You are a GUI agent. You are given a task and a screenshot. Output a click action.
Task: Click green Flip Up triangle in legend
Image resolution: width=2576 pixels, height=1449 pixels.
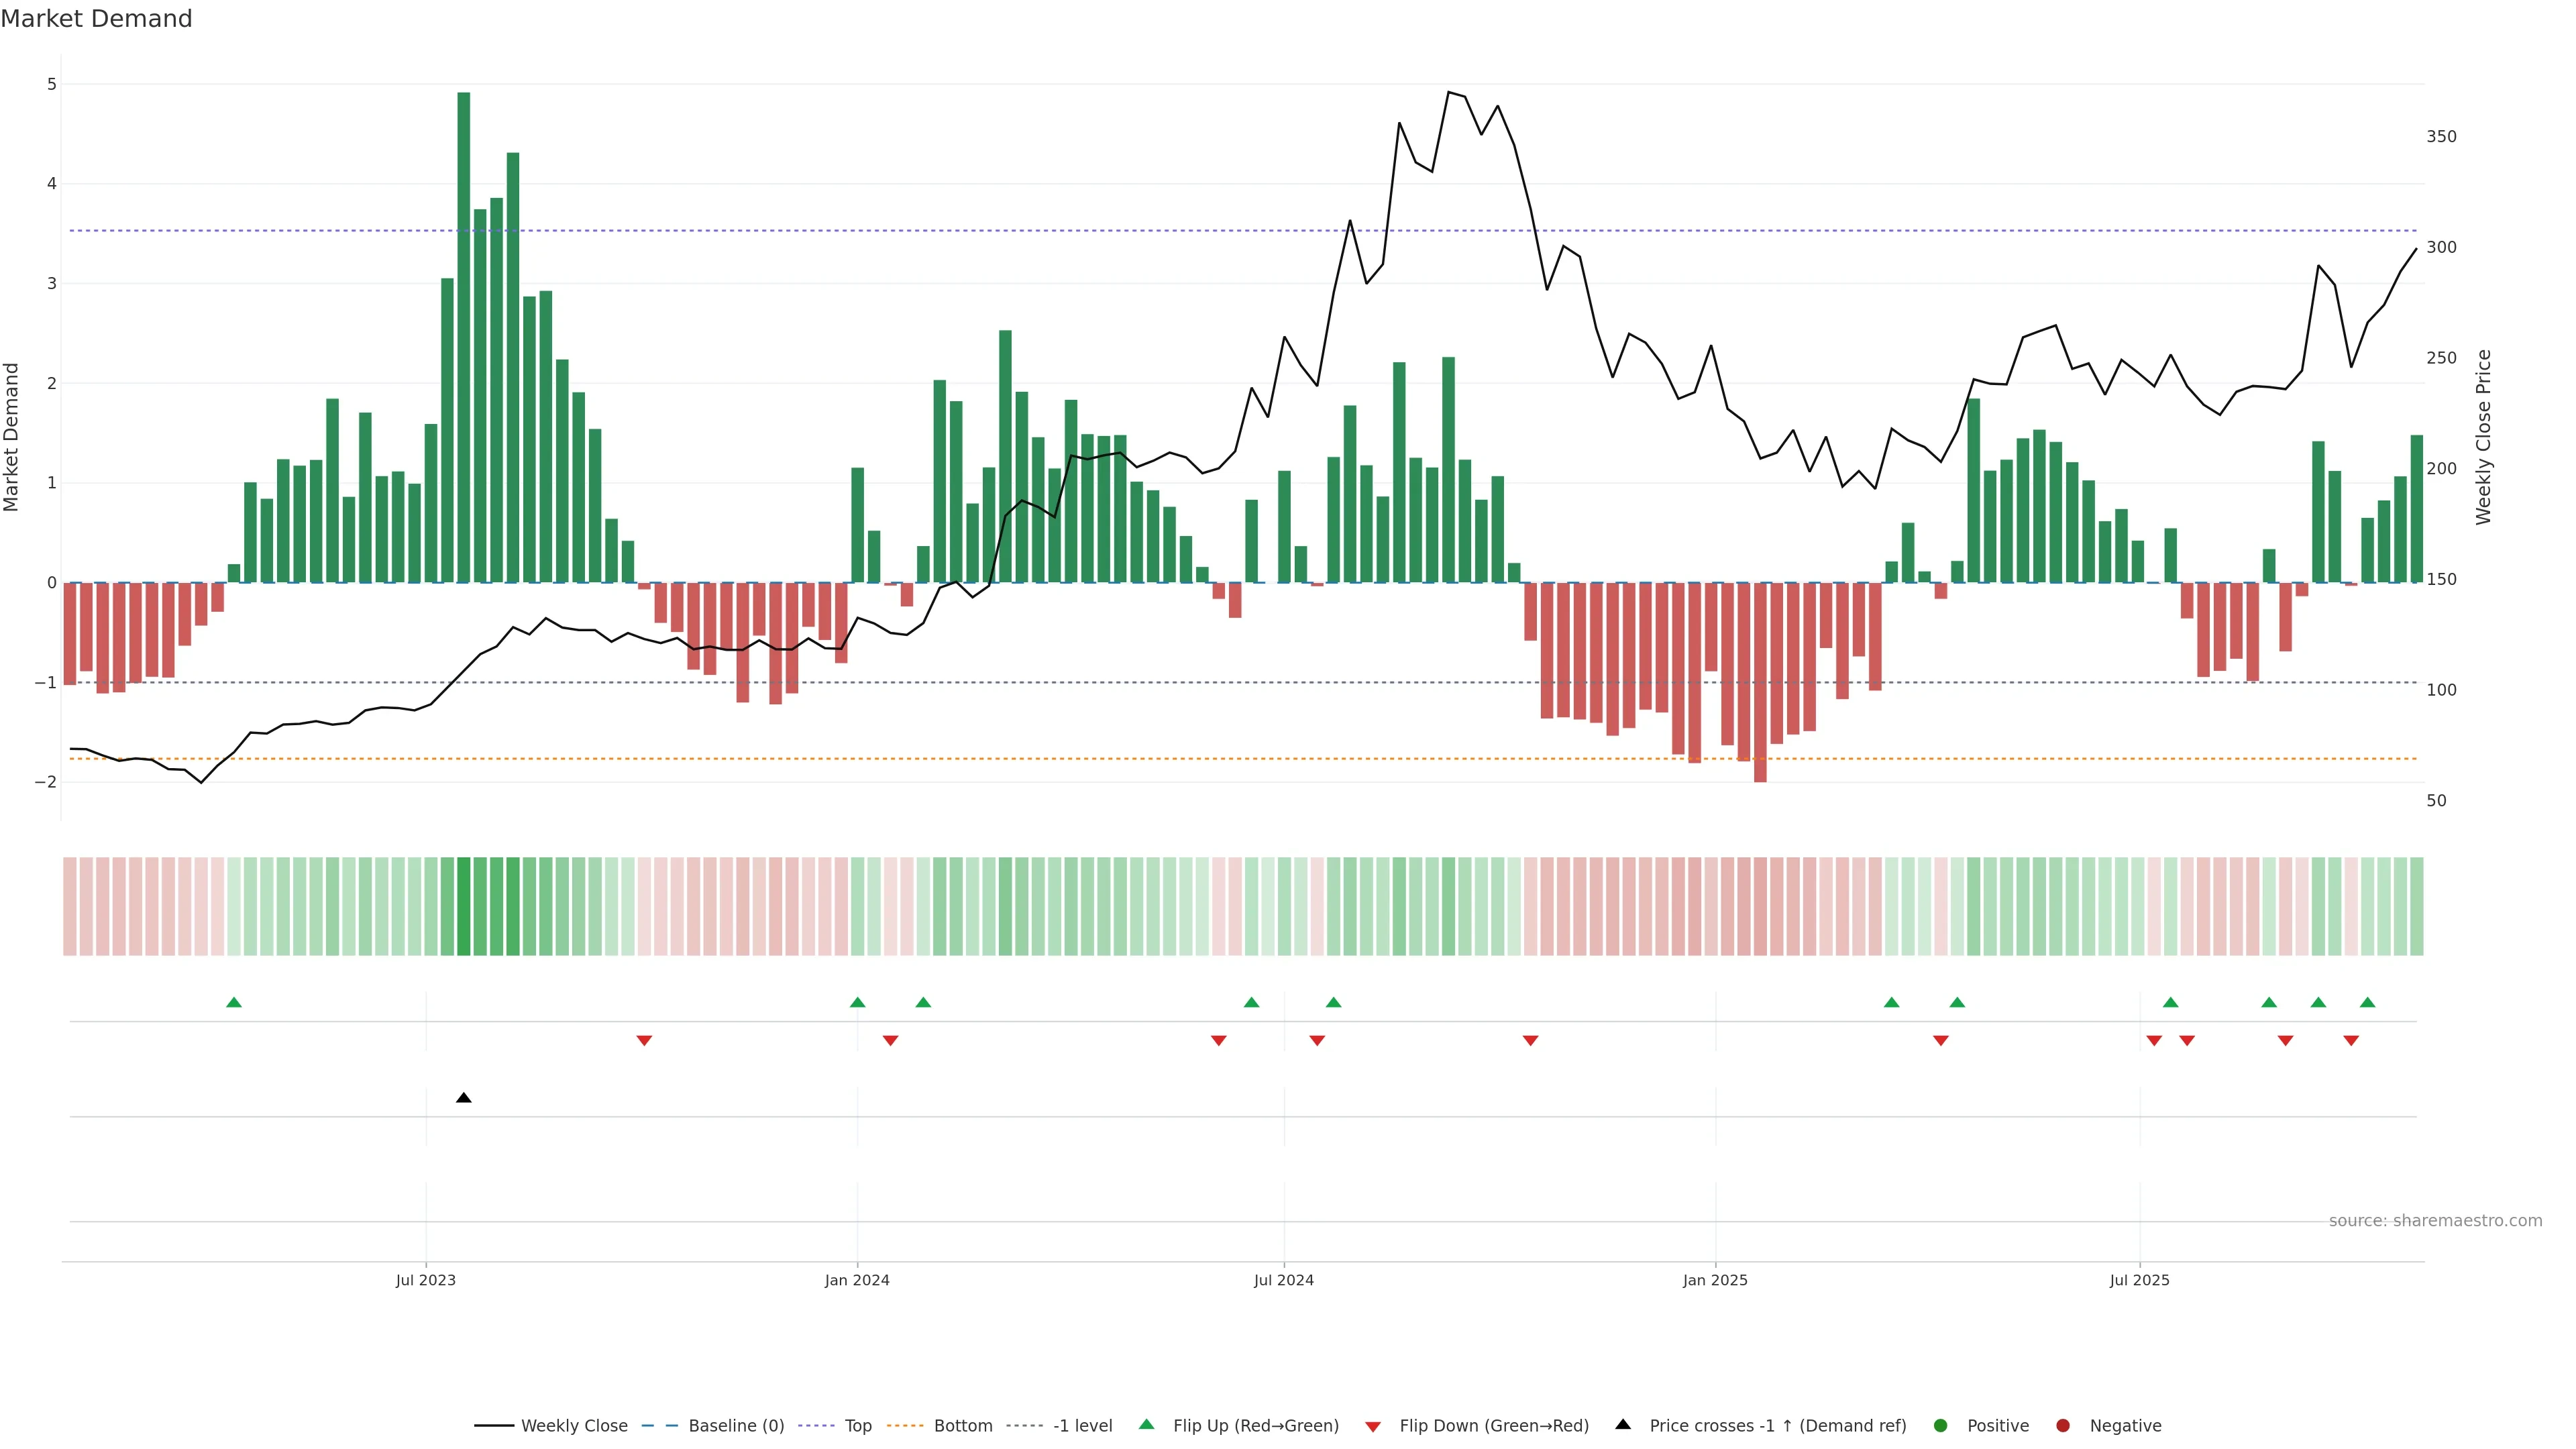click(x=1147, y=1425)
